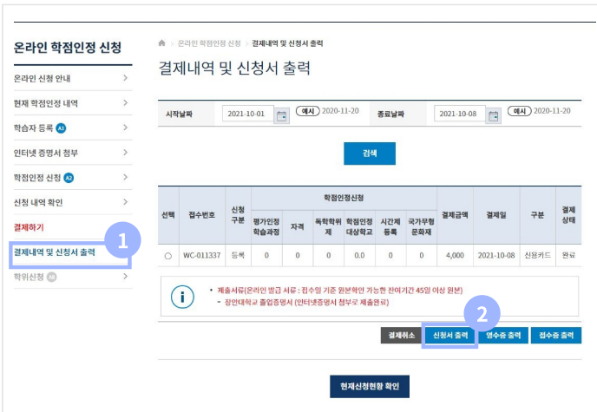Click the 국가무형 문화재 column header
This screenshot has width=597, height=412.
pyautogui.click(x=422, y=226)
